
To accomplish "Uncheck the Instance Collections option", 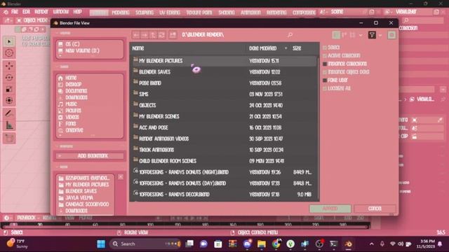I will click(325, 64).
